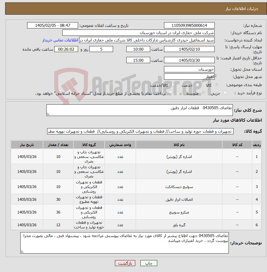Click اتصالات ابزار دقیق item name
This screenshot has height=272, width=267.
tap(179, 199)
